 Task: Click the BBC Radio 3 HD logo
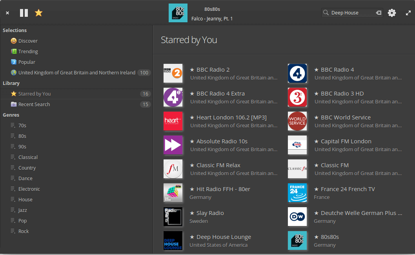[297, 97]
